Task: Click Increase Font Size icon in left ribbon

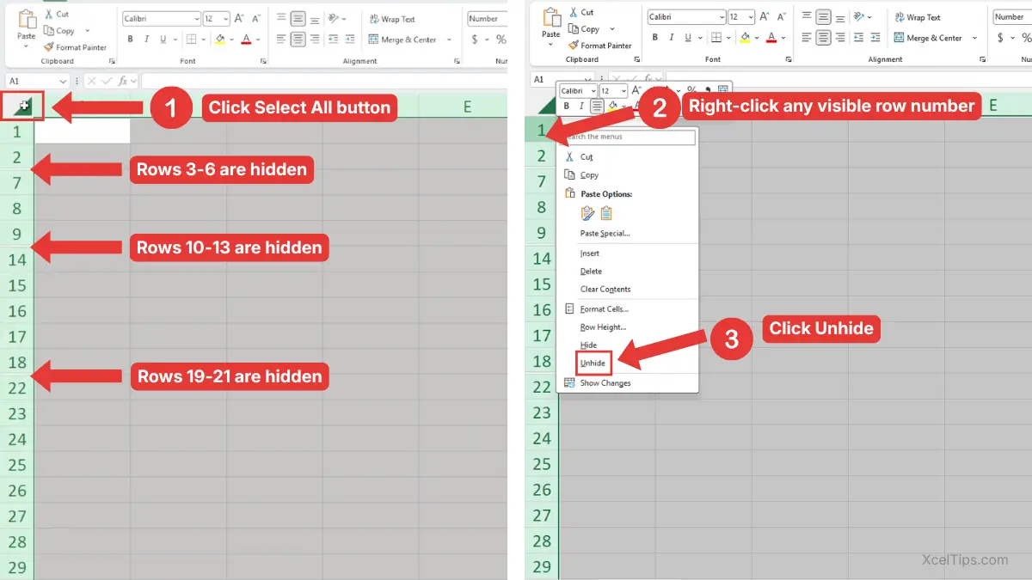Action: point(239,18)
